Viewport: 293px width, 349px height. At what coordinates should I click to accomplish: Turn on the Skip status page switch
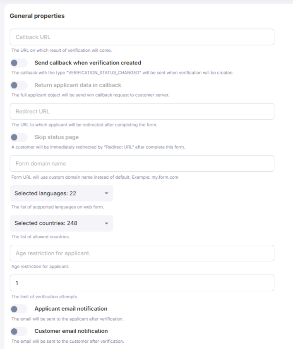(18, 137)
